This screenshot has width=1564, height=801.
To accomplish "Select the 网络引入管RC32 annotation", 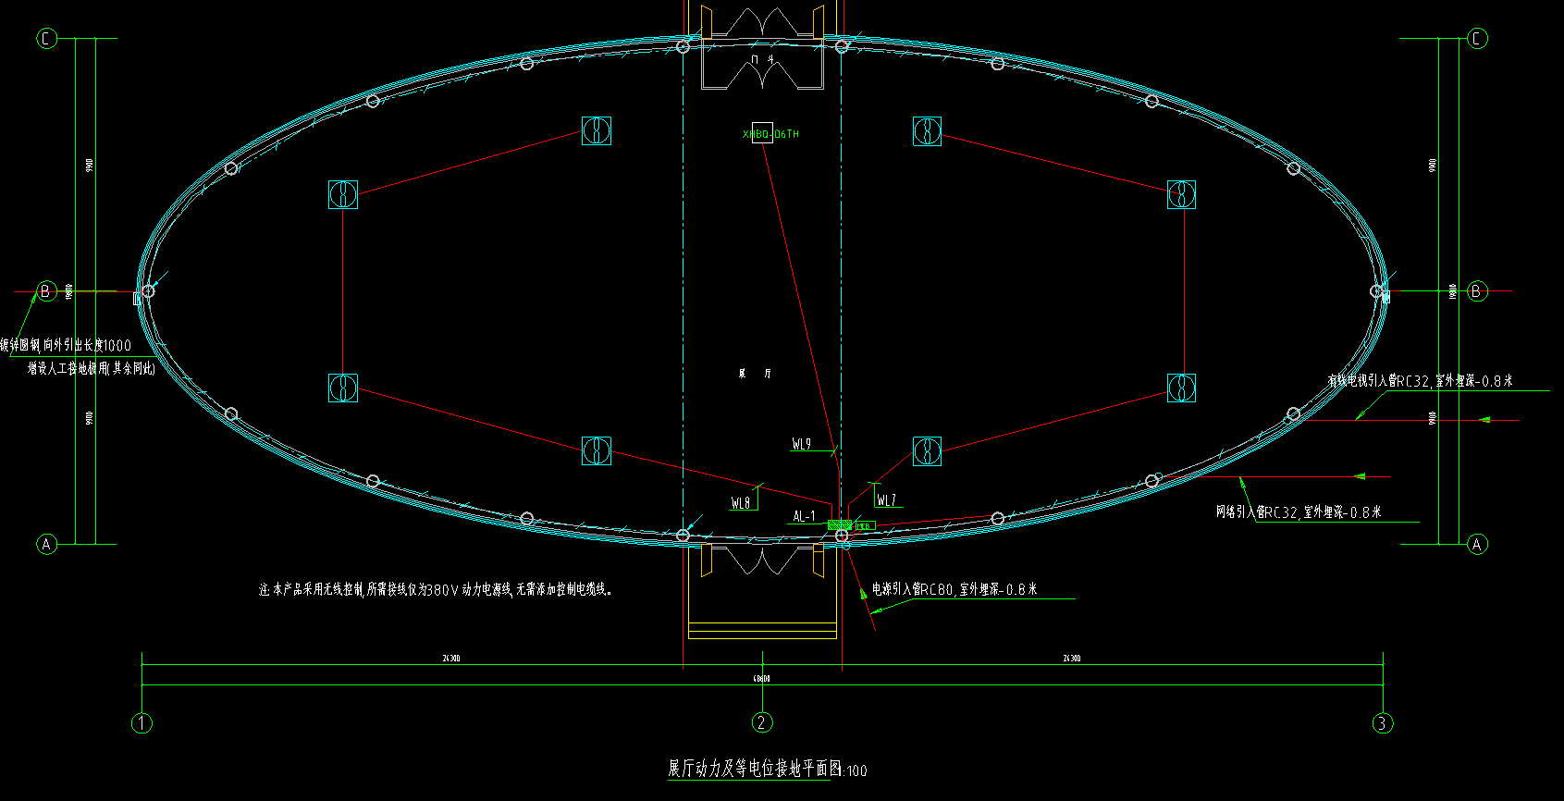I will [x=1299, y=512].
